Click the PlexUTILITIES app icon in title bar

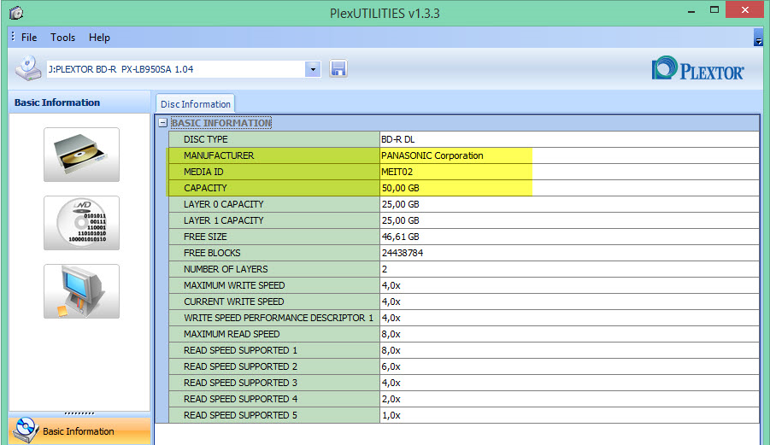(x=16, y=13)
